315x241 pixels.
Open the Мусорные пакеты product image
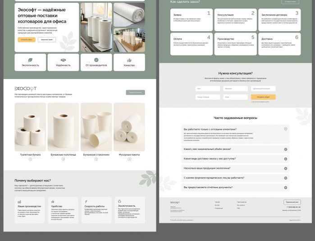pos(129,127)
